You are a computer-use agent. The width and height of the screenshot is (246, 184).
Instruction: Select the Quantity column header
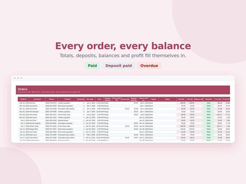coord(81,99)
